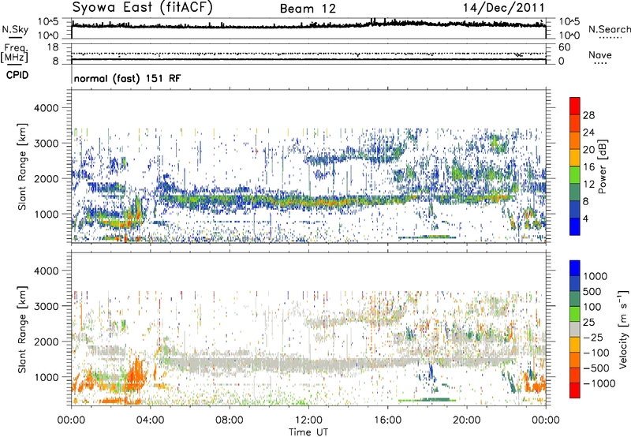
Task: Click power colorbar value 20
Action: 588,150
